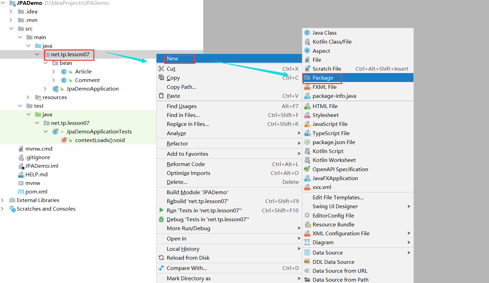Screen dimensions: 489x283
Task: Click the DDL Data Source icon
Action: coord(307,262)
